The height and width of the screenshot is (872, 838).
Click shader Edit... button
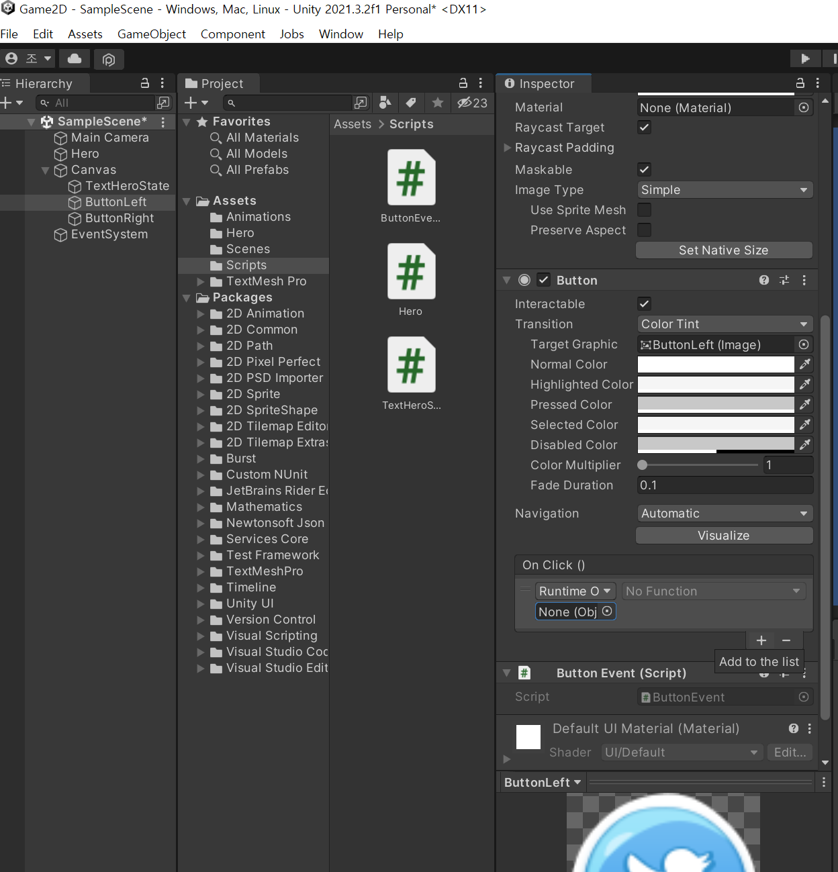[790, 753]
